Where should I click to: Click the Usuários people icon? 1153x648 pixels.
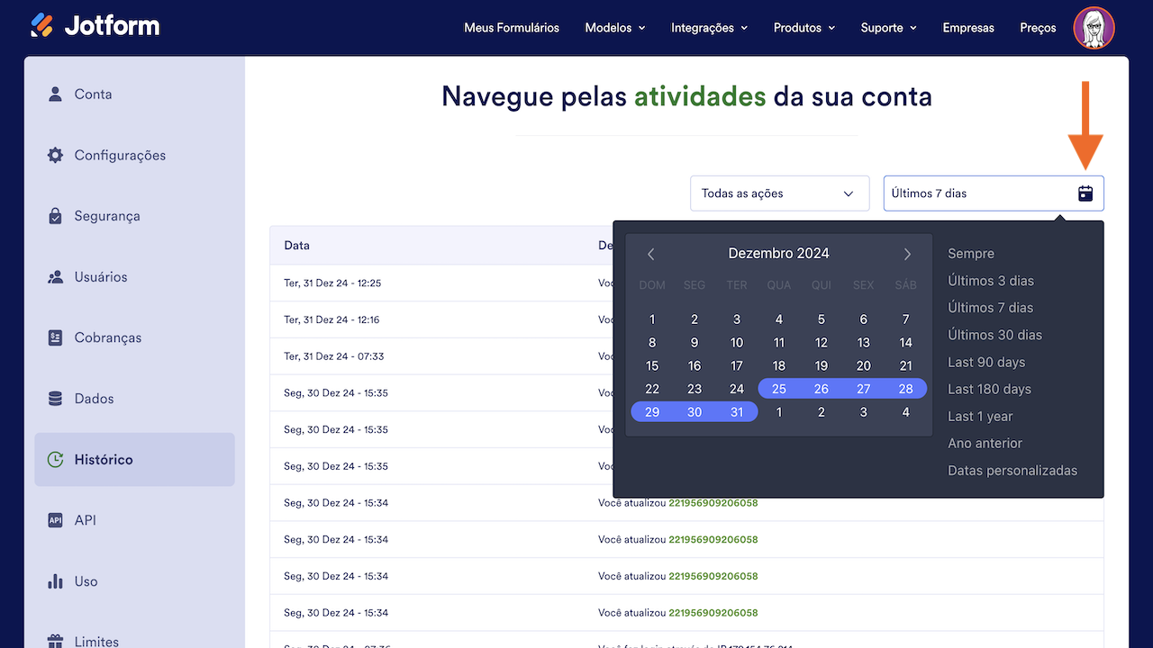point(56,277)
